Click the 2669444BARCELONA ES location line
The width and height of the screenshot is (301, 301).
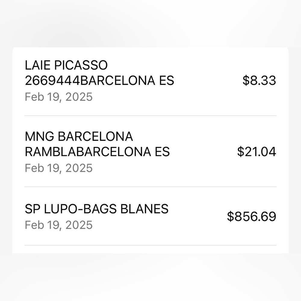[x=99, y=80]
